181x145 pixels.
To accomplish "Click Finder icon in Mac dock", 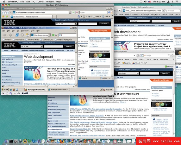I will (x=7, y=141).
